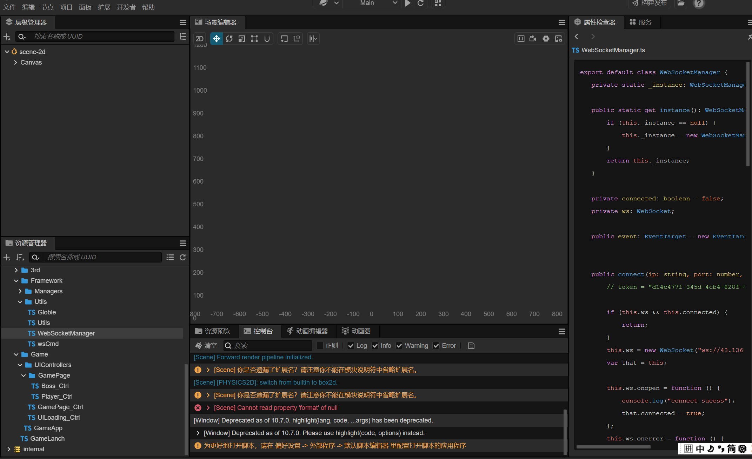
Task: Enable the 正则 regex checkbox
Action: 320,346
